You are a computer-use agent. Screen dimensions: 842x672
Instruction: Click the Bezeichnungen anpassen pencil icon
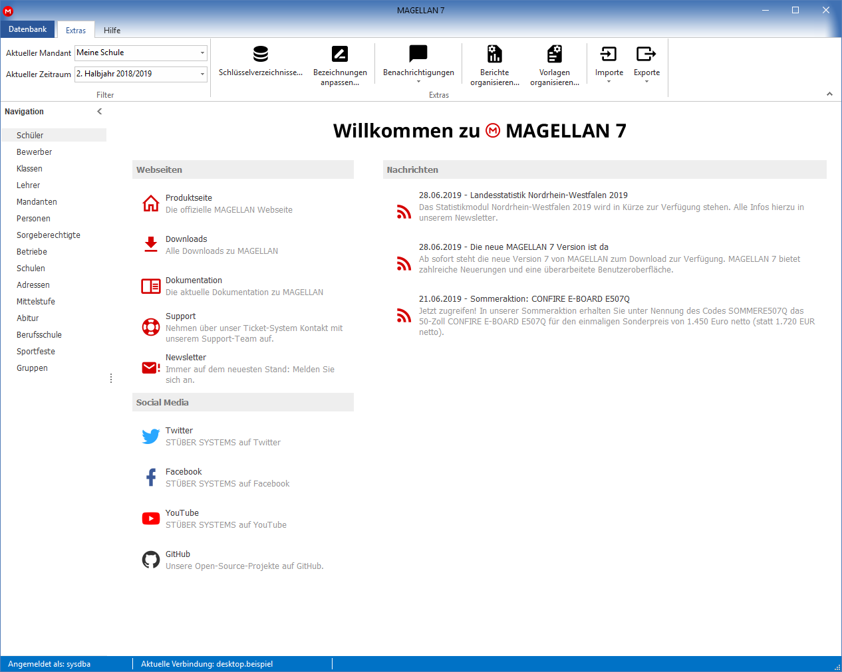340,54
